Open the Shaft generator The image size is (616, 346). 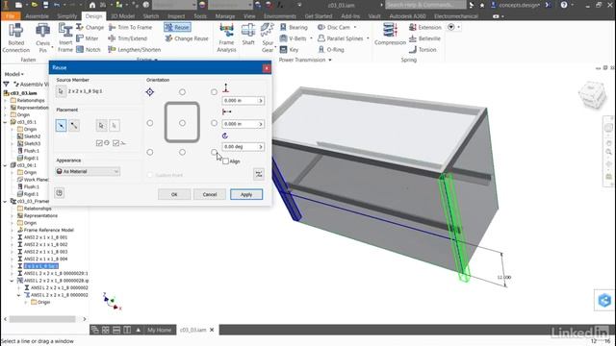point(248,35)
